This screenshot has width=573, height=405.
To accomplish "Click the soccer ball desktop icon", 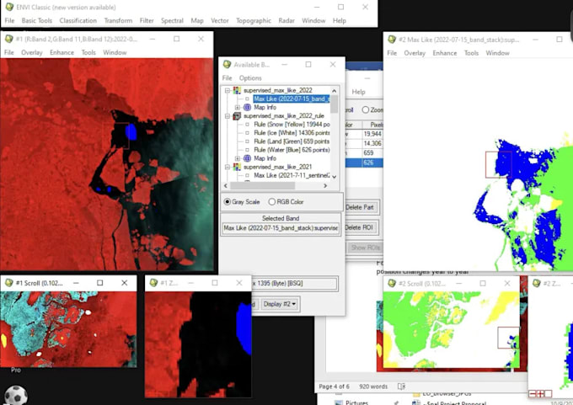I will click(x=16, y=395).
